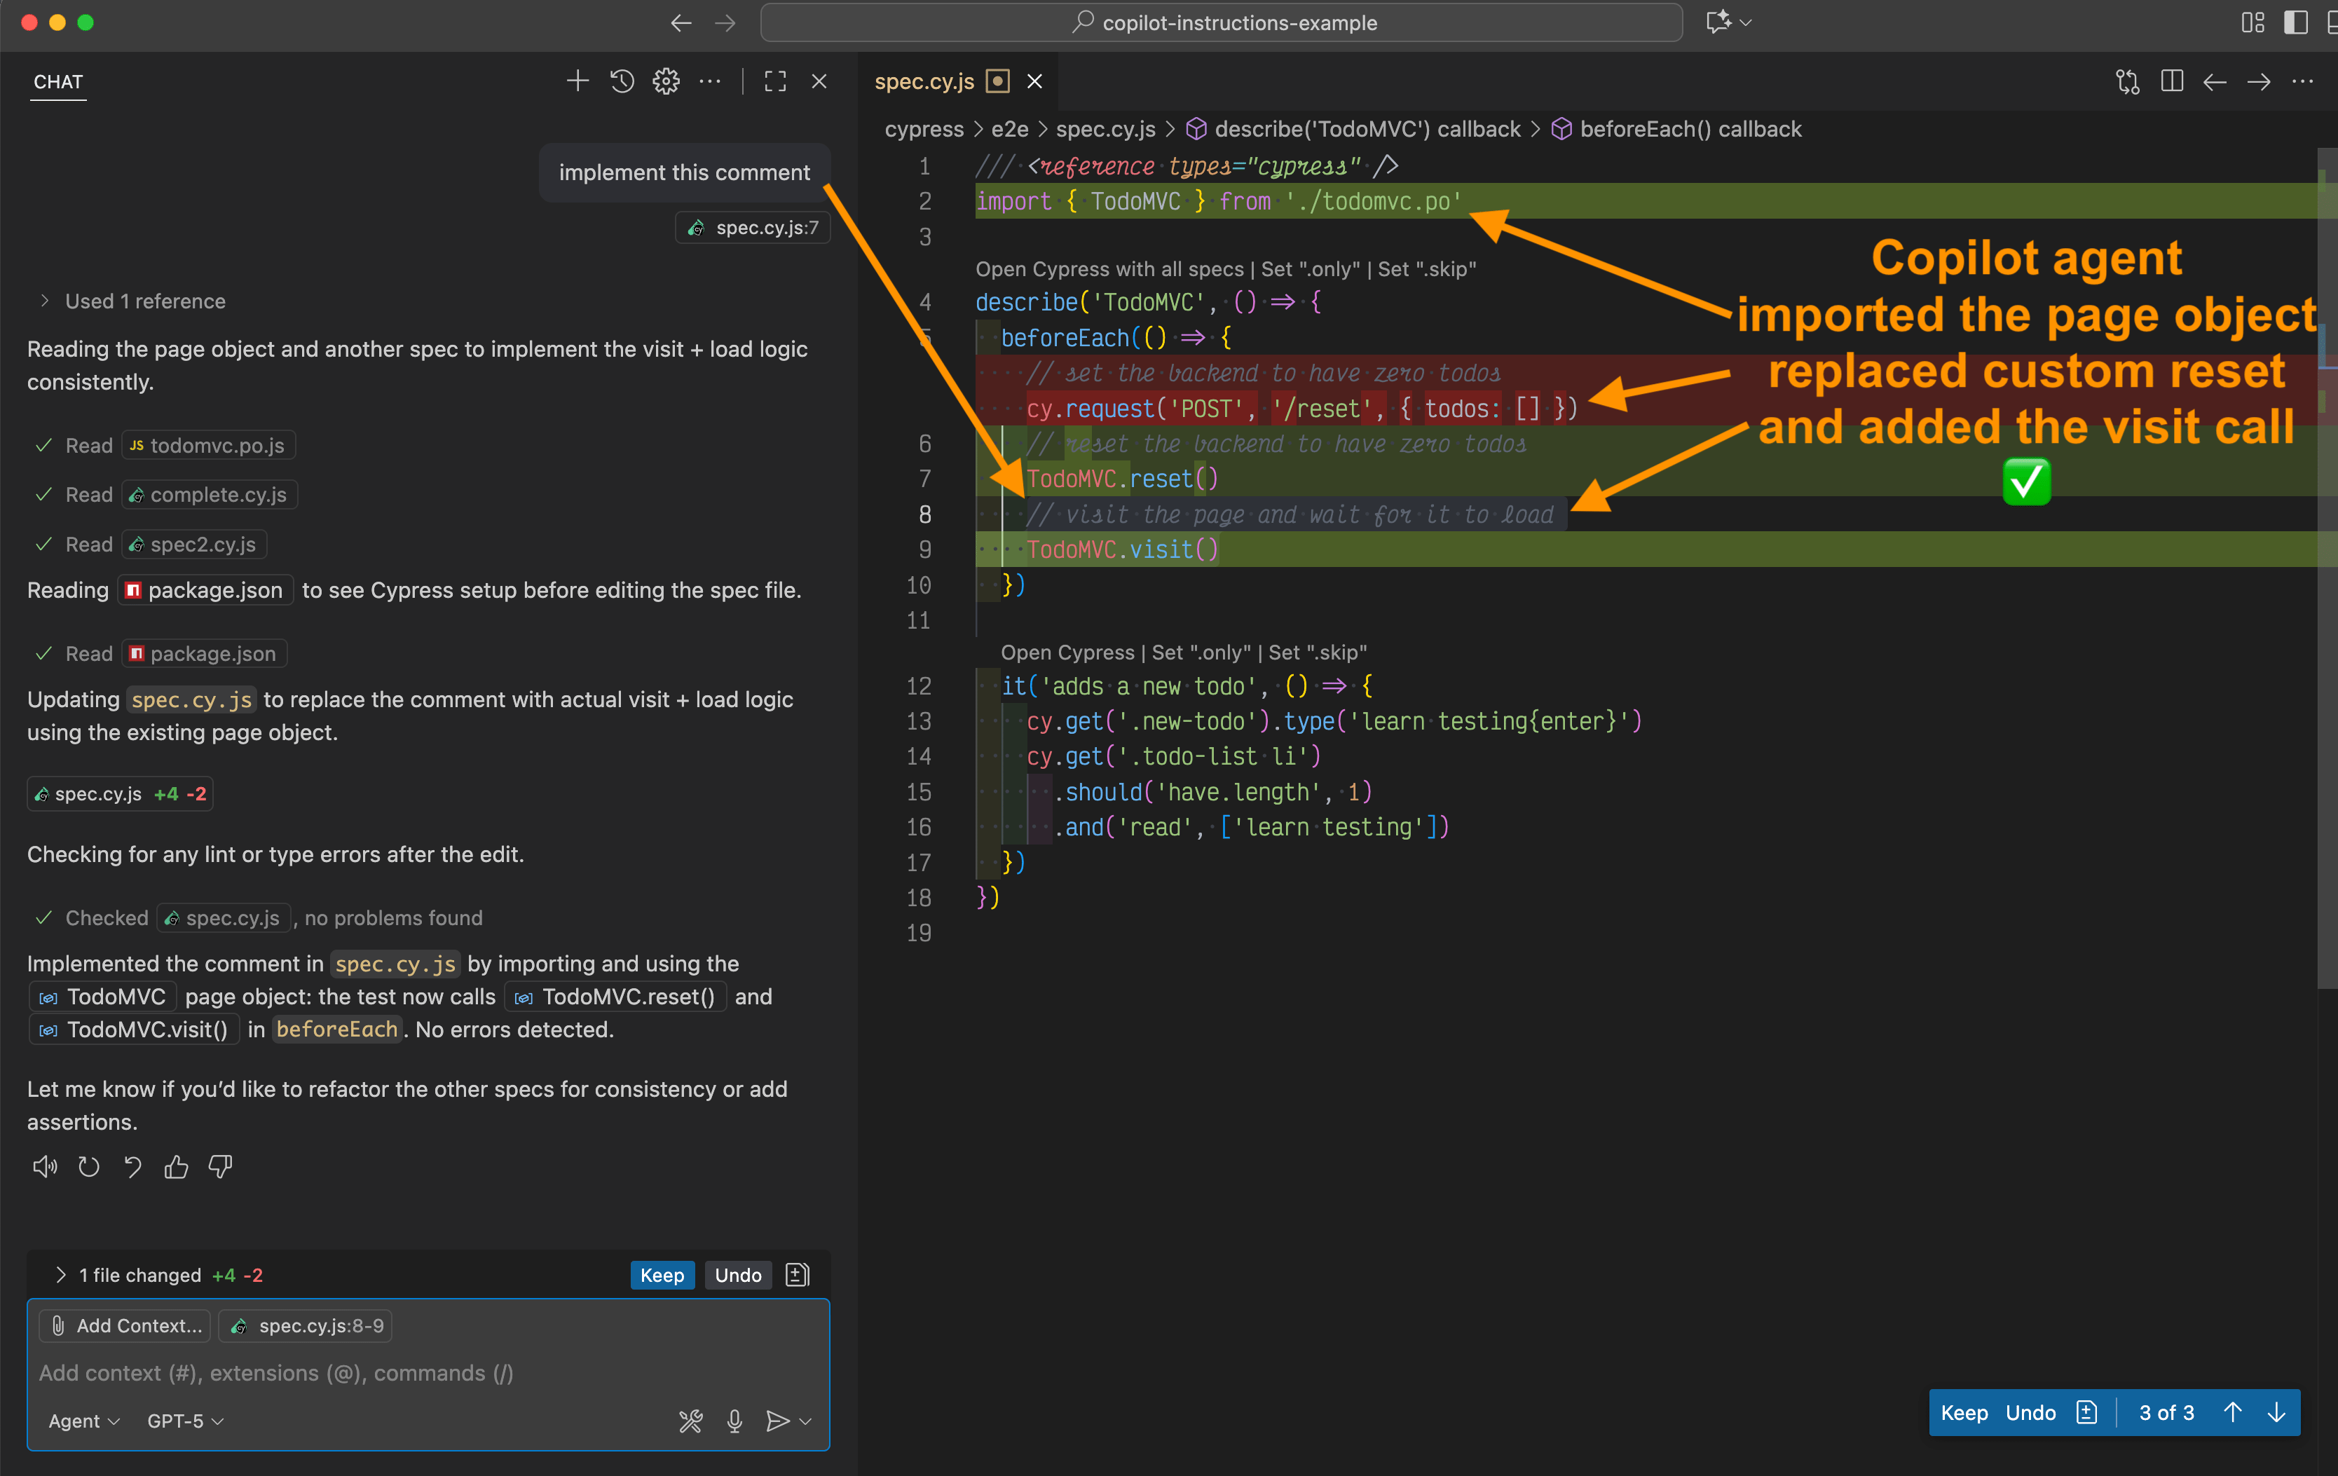
Task: Click the thumbs up feedback icon
Action: point(176,1167)
